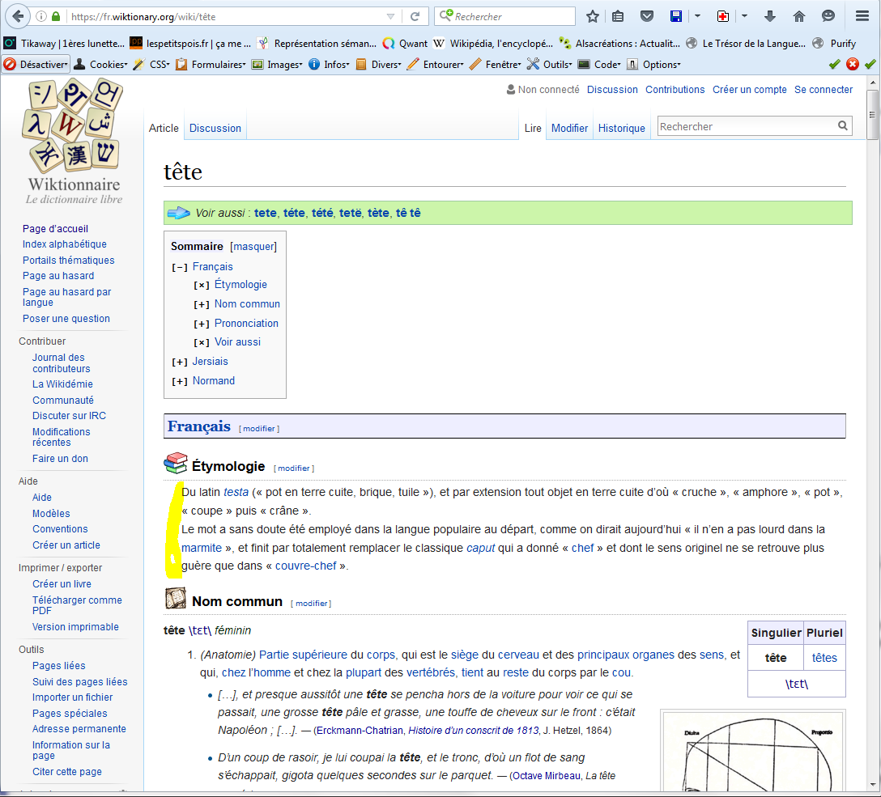Focus the Wiktionnaire Rechercher search field
The image size is (881, 797).
coord(745,126)
